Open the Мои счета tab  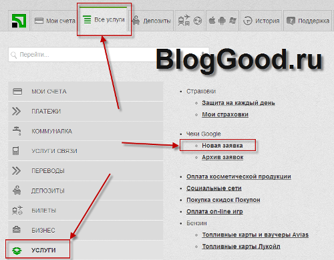point(53,21)
